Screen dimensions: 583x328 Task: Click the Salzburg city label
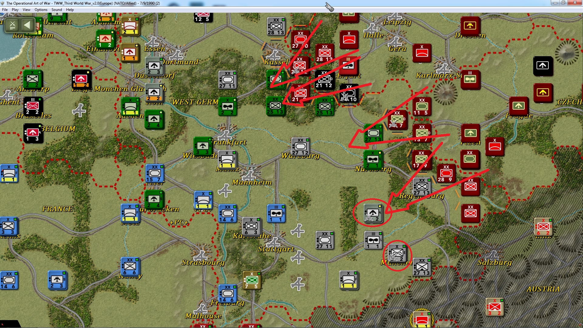[x=494, y=262]
